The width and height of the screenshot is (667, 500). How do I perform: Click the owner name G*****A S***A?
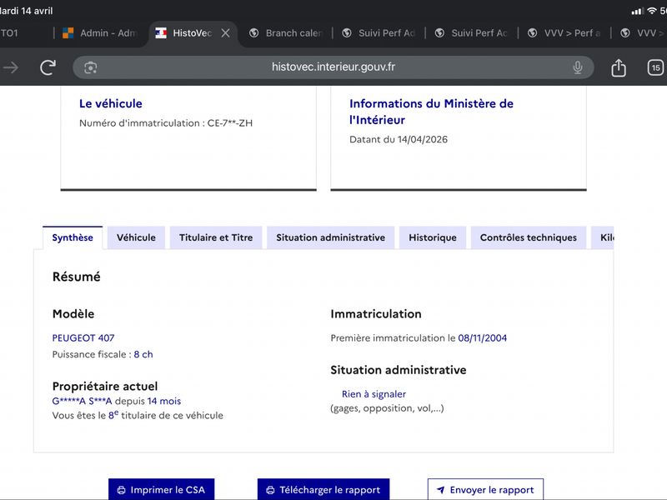[82, 401]
